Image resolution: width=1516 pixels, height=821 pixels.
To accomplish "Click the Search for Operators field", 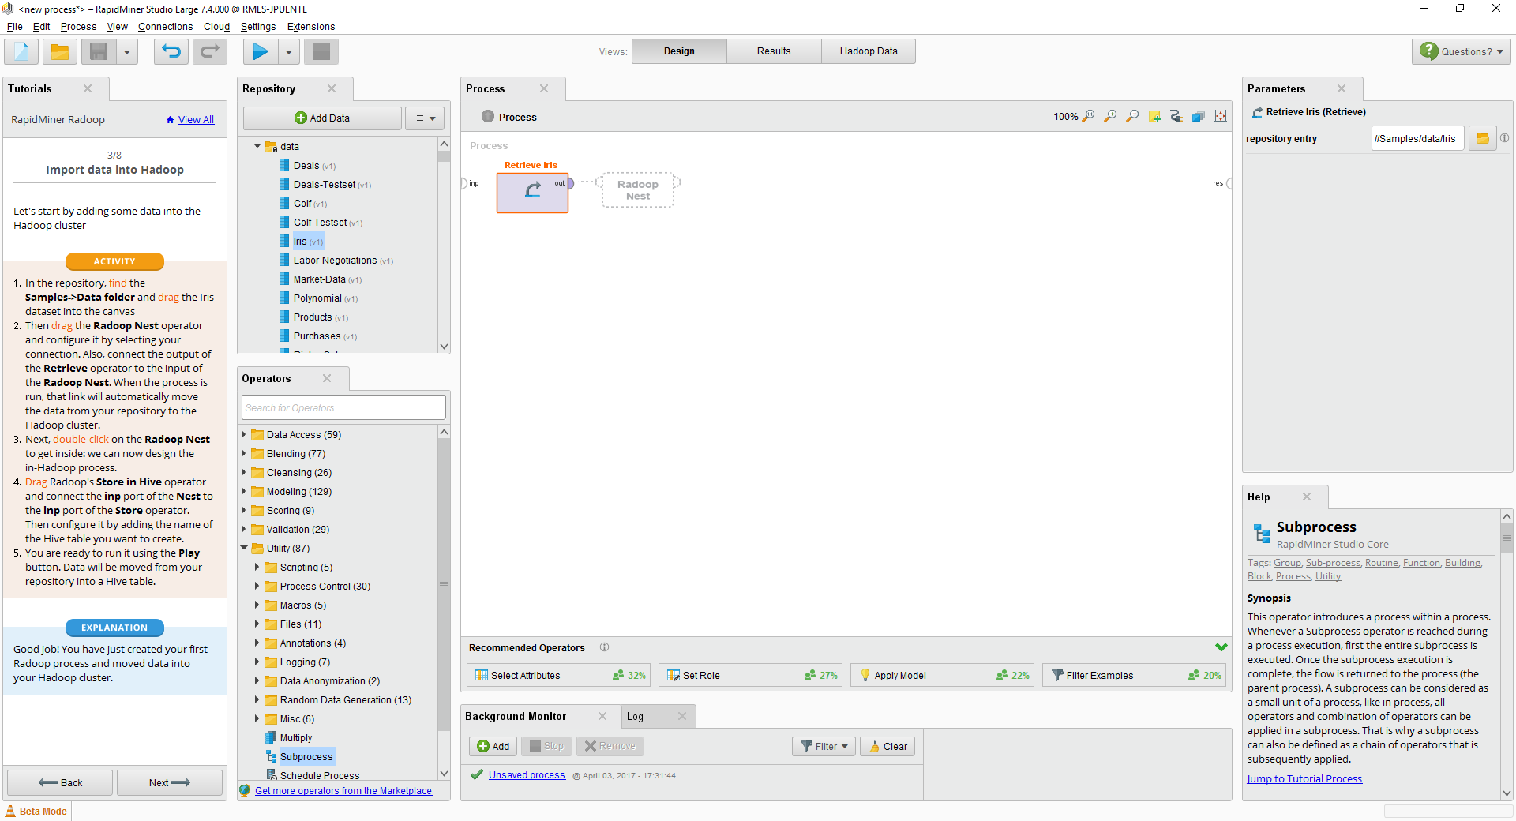I will pos(343,408).
